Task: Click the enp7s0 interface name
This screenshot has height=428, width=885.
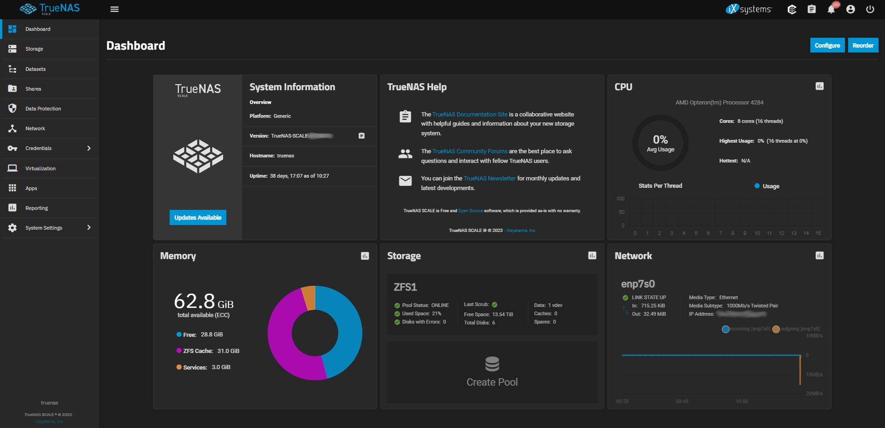Action: [x=638, y=284]
